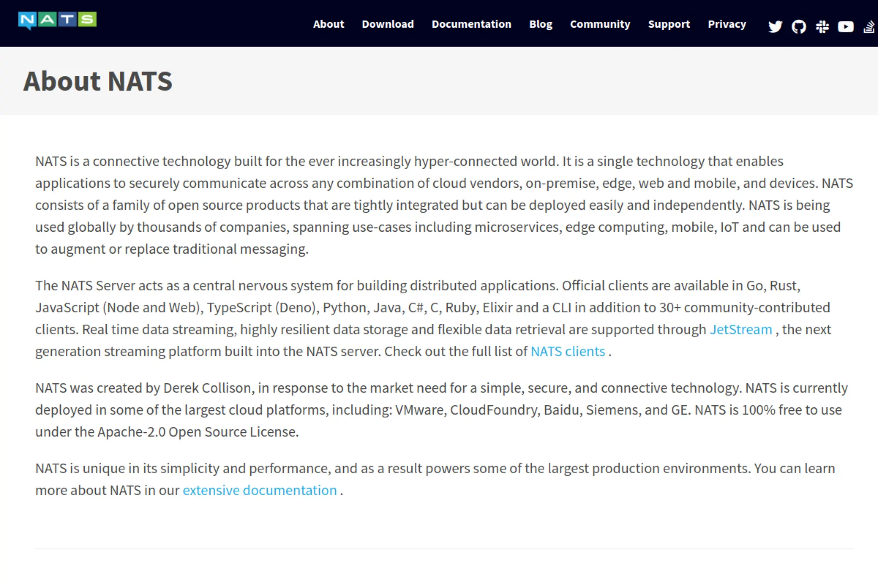Viewport: 878px width, 585px height.
Task: Open the YouTube channel icon
Action: click(x=846, y=27)
